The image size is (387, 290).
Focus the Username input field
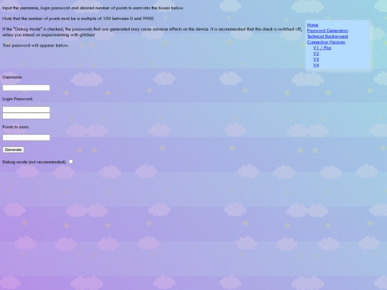tap(27, 87)
